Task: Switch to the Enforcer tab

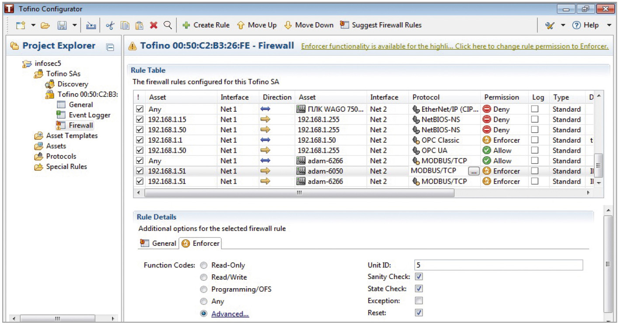Action: (x=201, y=243)
